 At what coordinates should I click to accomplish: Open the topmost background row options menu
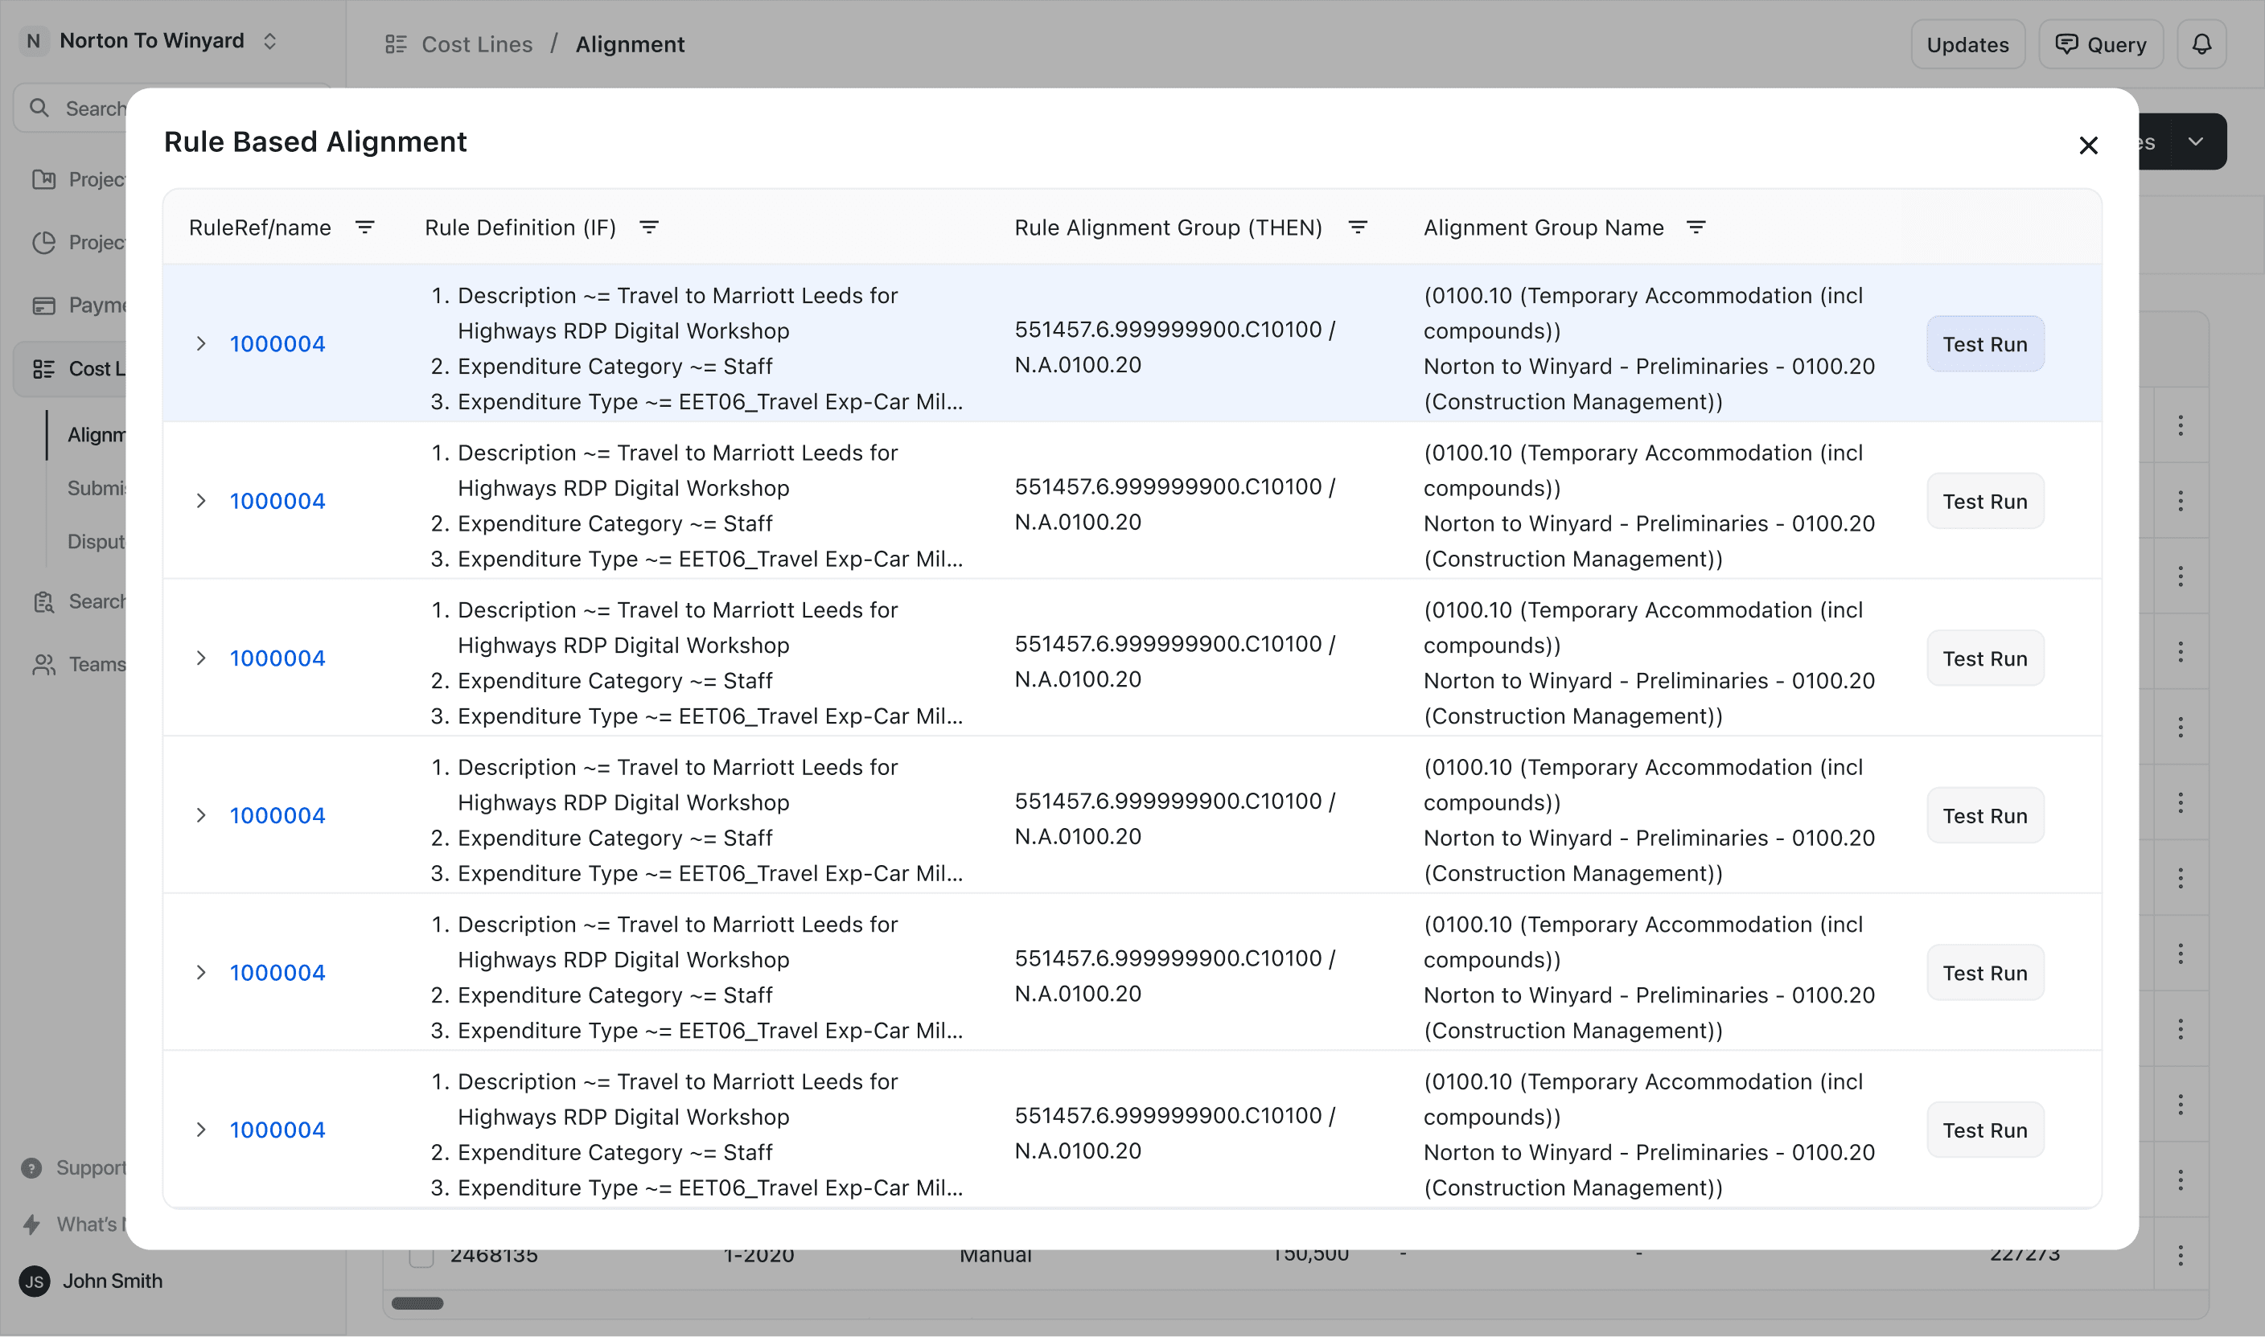click(x=2181, y=425)
